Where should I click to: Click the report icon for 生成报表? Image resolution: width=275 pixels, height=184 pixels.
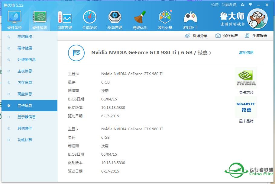click(247, 36)
